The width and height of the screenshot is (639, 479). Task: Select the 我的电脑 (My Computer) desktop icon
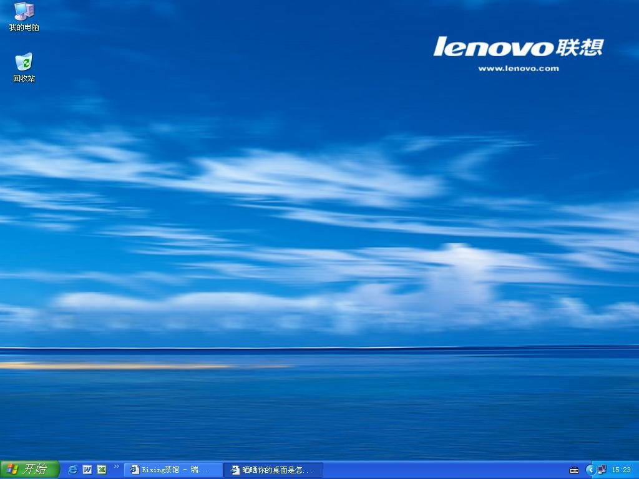pyautogui.click(x=24, y=11)
